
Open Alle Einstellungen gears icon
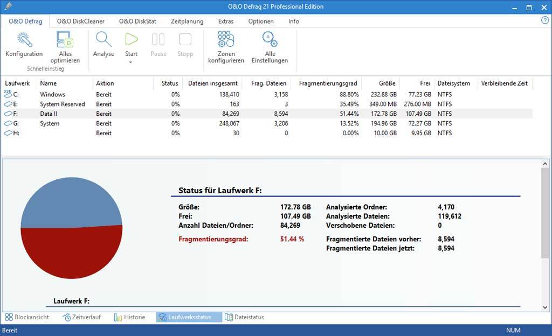tap(270, 39)
